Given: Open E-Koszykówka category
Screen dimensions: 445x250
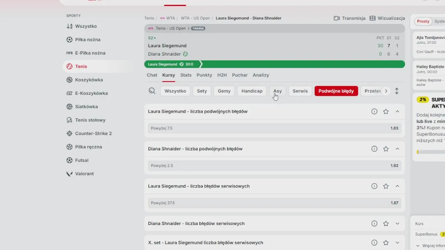Looking at the screenshot, I should click(87, 93).
